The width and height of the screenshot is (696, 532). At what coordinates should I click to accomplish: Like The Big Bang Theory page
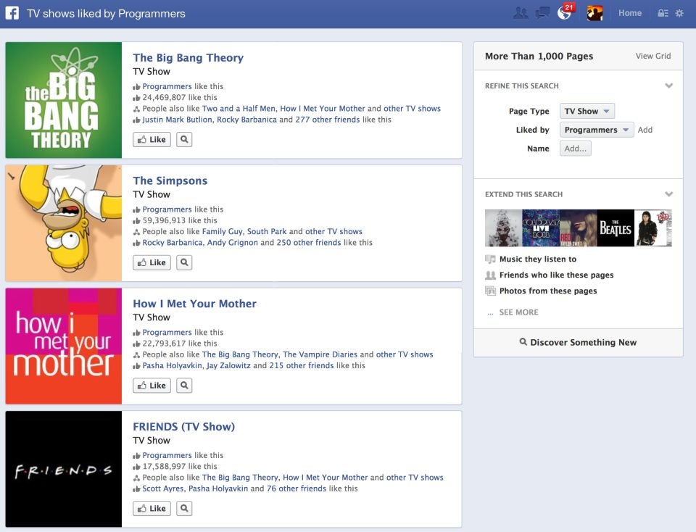point(152,139)
